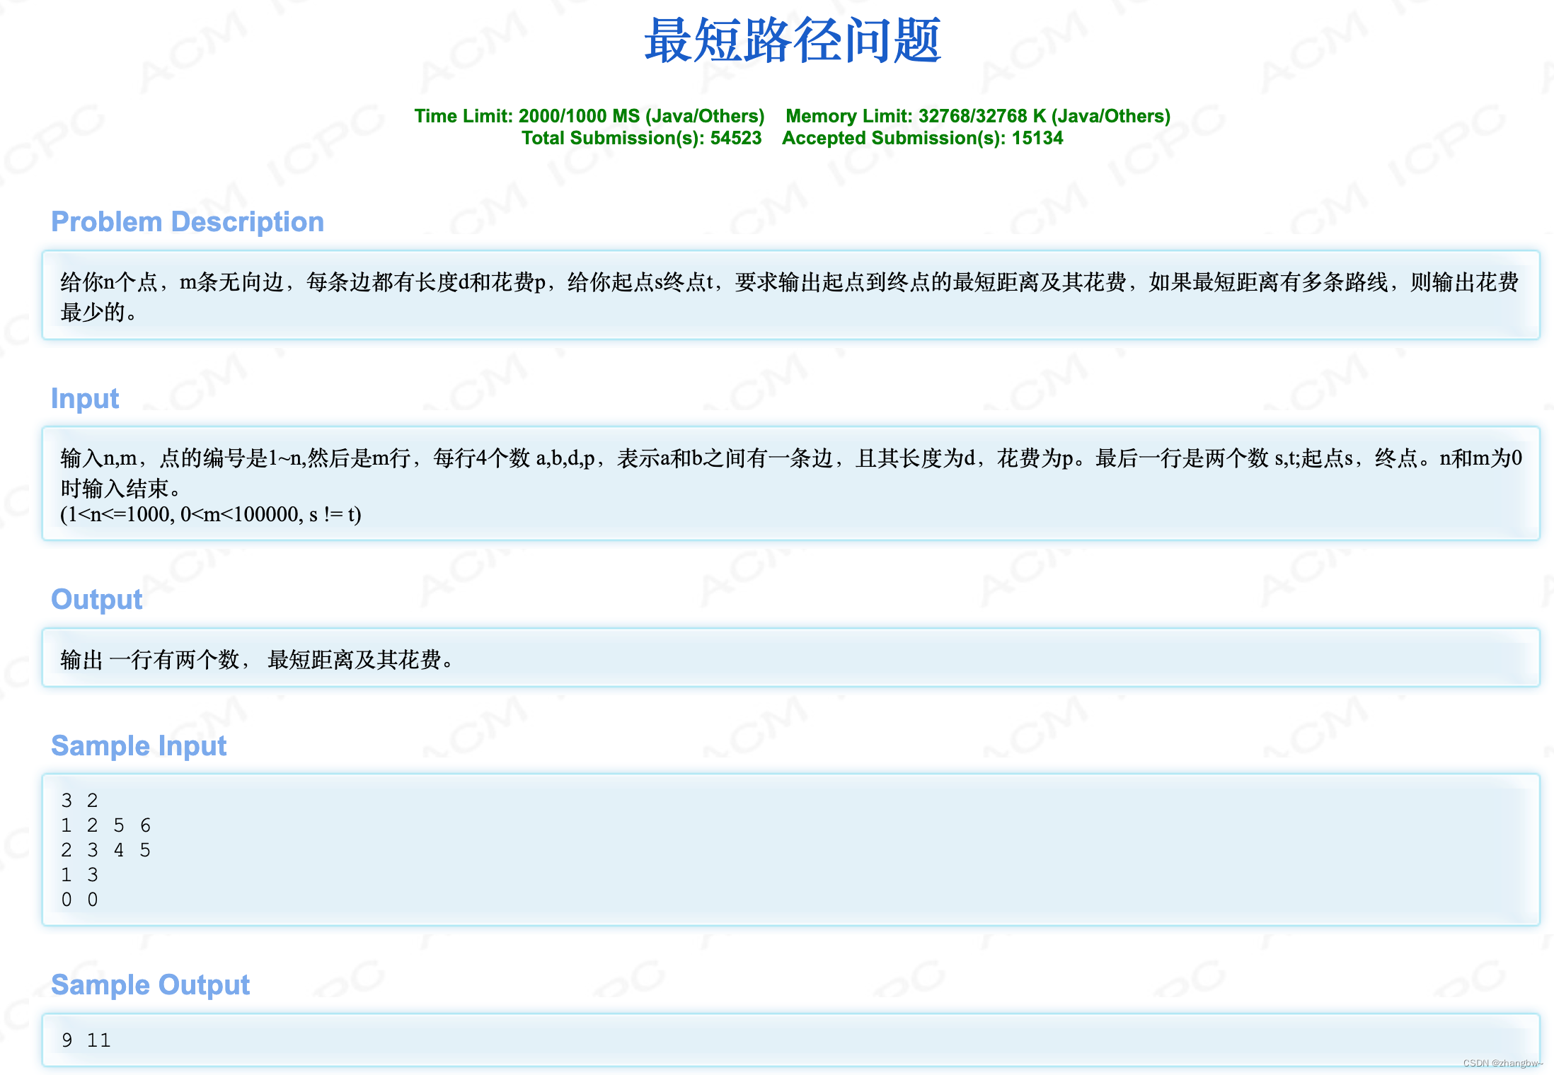This screenshot has height=1075, width=1554.
Task: Select the Problem Description heading
Action: pos(187,221)
